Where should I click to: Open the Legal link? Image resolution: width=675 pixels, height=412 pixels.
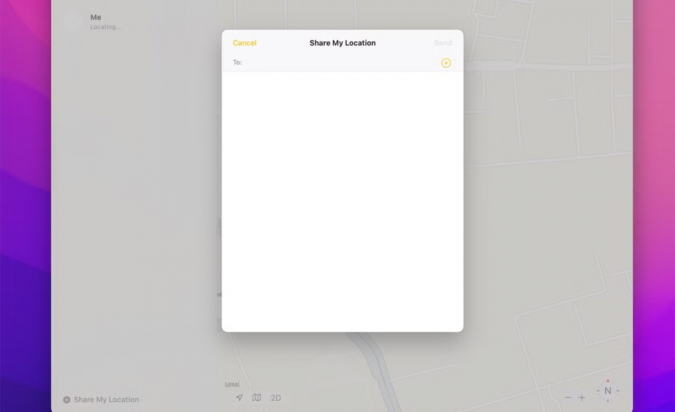(x=232, y=384)
